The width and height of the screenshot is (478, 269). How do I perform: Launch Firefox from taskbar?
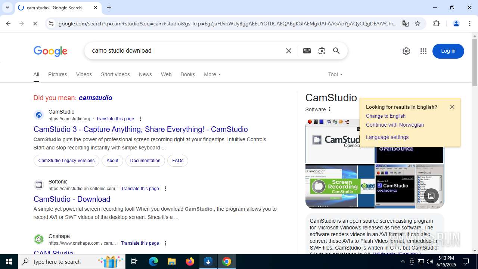pos(190,262)
